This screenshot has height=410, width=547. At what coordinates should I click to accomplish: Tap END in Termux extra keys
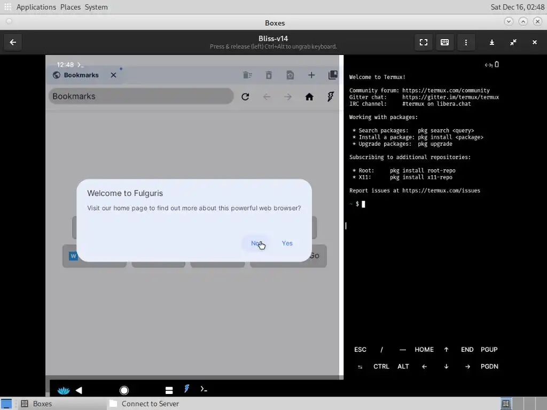tap(467, 349)
